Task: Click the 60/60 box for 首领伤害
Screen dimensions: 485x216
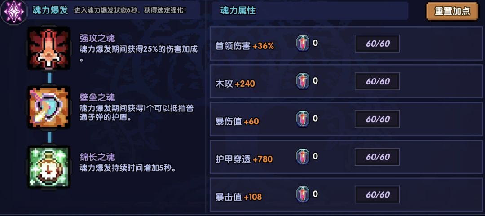Action: [x=377, y=44]
